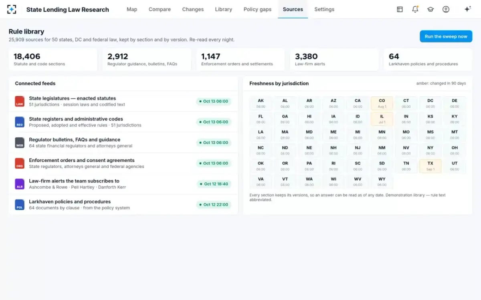The image size is (481, 300).
Task: Click the Sources tab
Action: [x=293, y=9]
